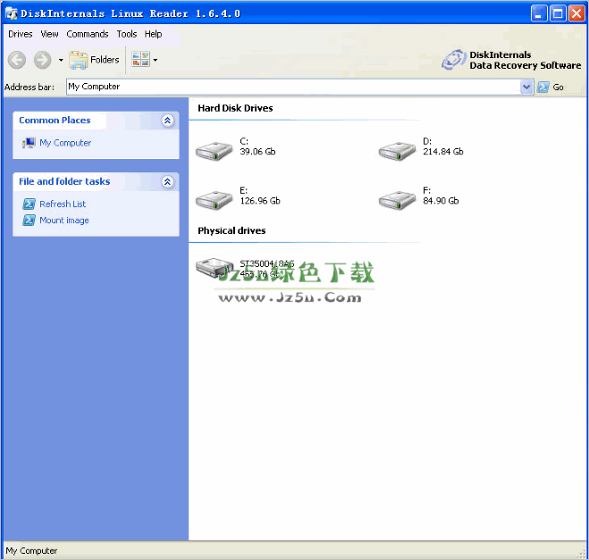
Task: Click the DiskInternals Data Recovery Software logo
Action: 511,60
